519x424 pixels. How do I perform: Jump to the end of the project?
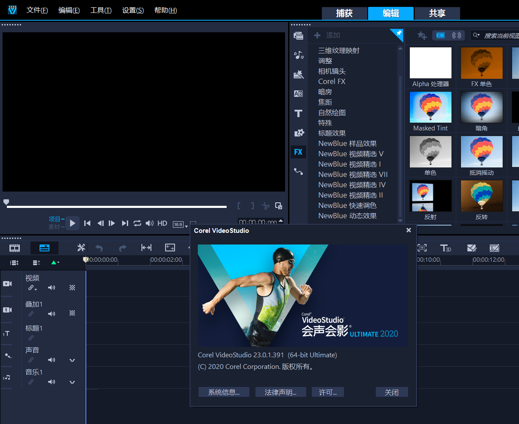coord(125,223)
